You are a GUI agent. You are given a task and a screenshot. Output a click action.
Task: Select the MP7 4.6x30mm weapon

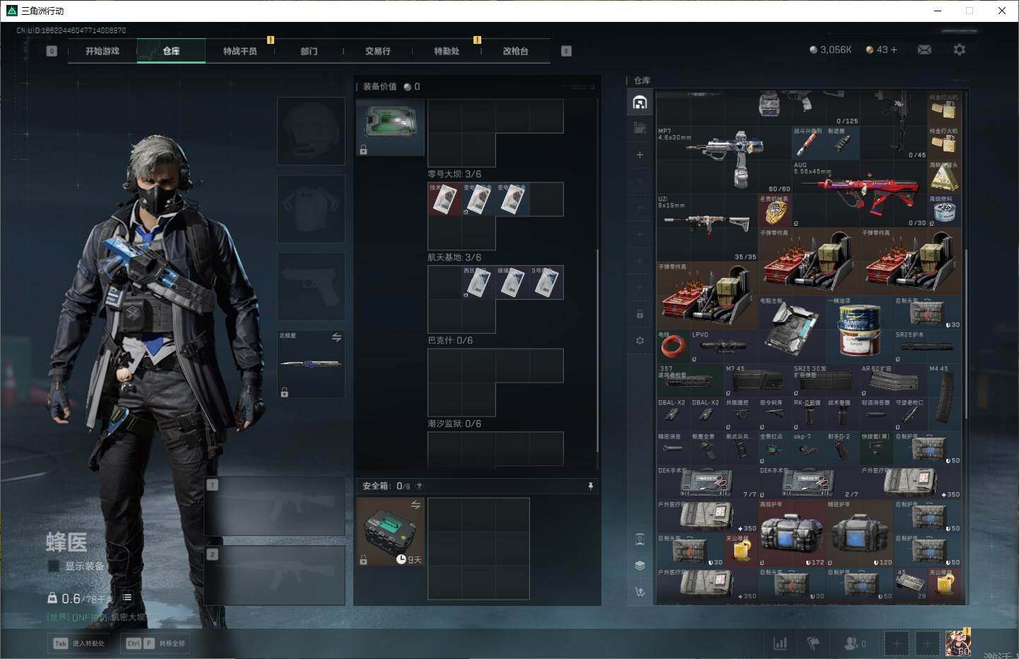(724, 160)
